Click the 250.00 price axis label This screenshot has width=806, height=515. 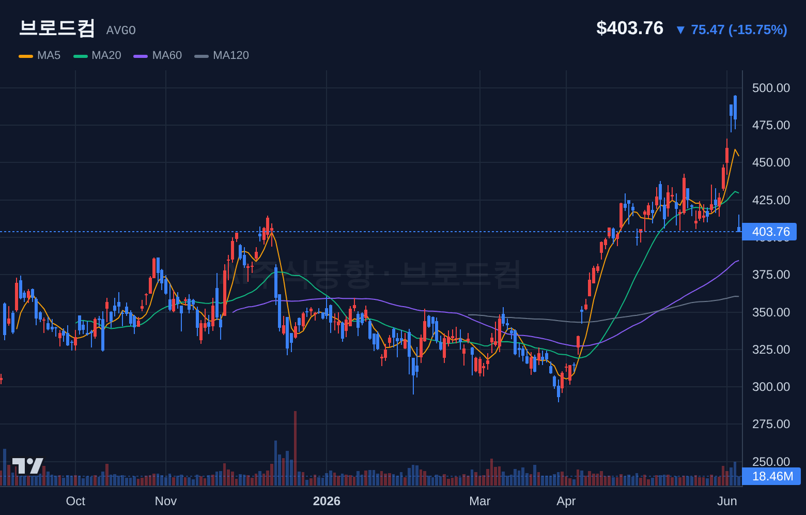771,462
